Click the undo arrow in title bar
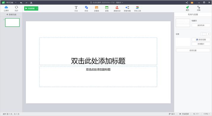This screenshot has height=116, width=212. (21, 3)
